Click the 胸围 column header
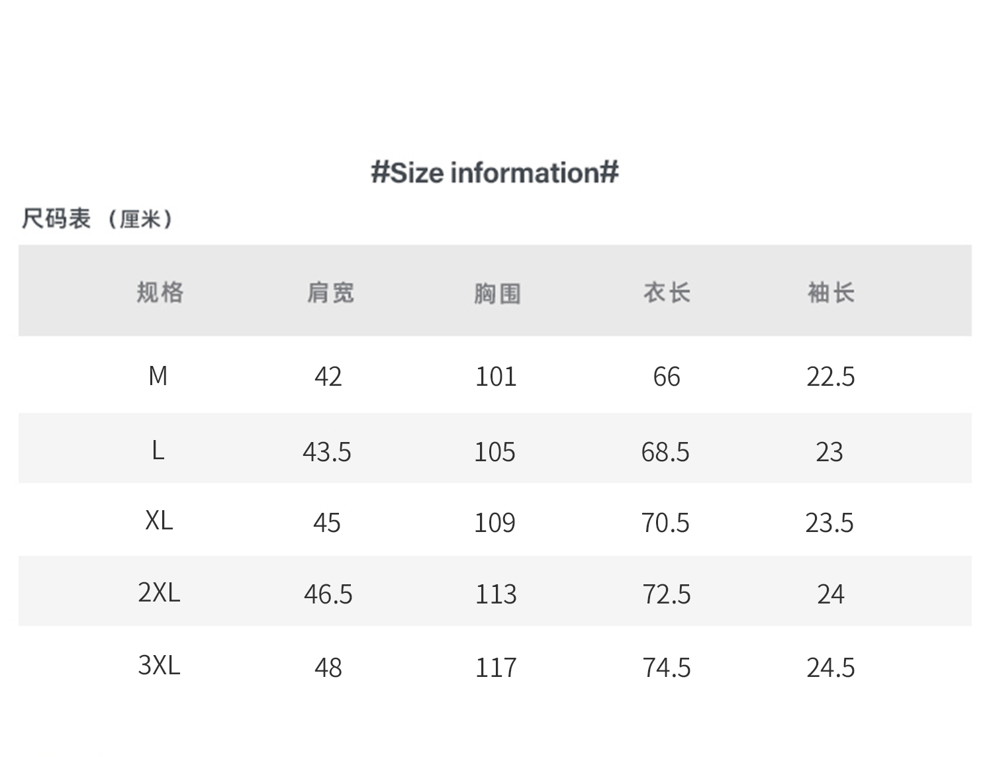 tap(497, 293)
